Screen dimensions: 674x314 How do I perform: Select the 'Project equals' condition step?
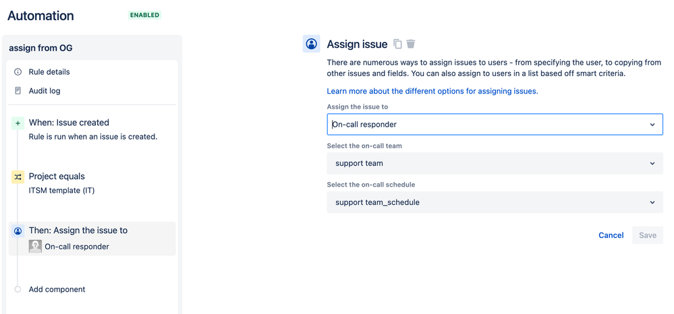[x=57, y=177]
